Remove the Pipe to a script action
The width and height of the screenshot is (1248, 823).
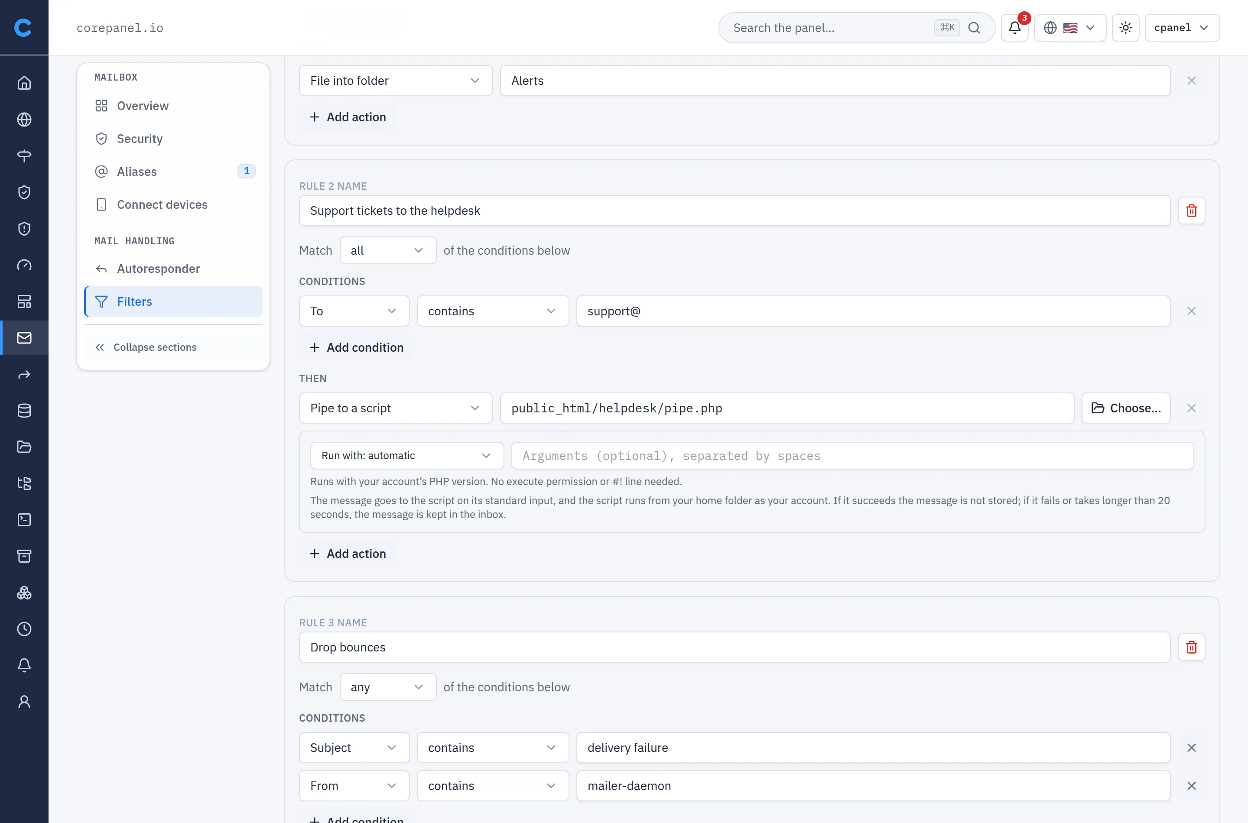[x=1191, y=408]
